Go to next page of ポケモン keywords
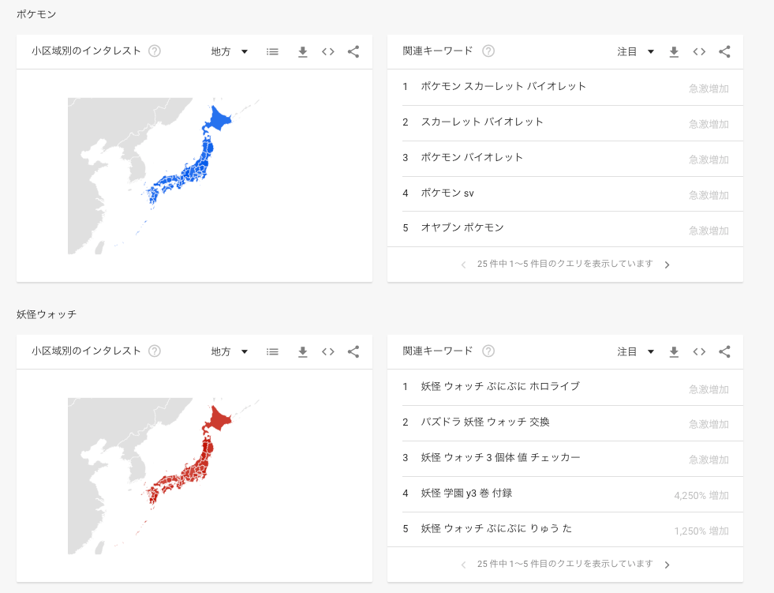 667,265
